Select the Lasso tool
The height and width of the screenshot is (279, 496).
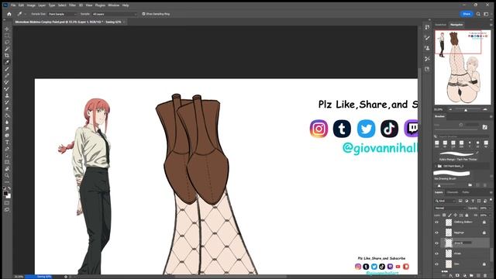(7, 42)
